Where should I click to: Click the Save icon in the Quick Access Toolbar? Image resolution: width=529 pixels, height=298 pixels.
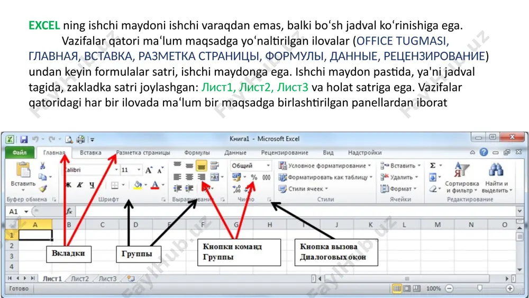pyautogui.click(x=23, y=139)
